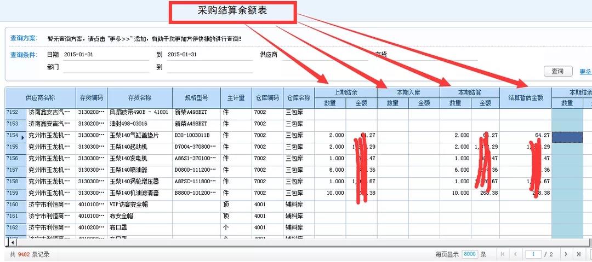Screen dimensions: 592x262
Task: Click cell 风扇皮带490B - 41001
Action: (x=139, y=112)
